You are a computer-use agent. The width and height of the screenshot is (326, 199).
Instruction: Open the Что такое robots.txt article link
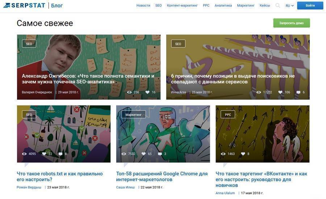(x=60, y=177)
